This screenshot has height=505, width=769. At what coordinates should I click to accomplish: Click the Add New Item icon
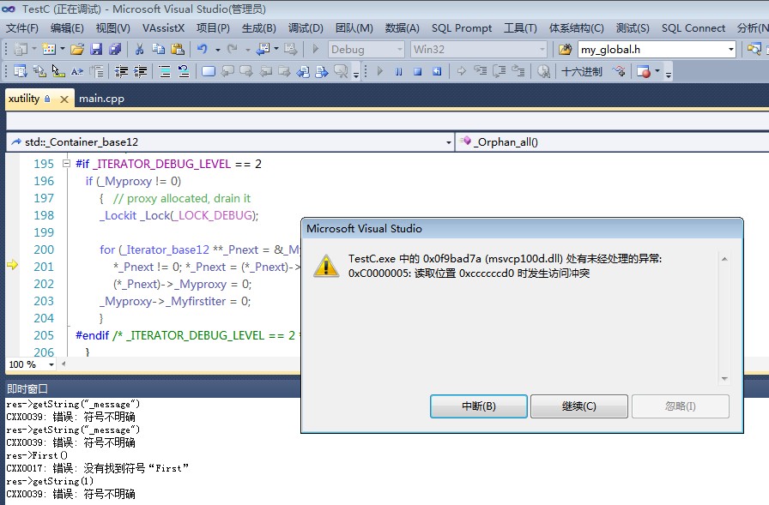pyautogui.click(x=49, y=49)
